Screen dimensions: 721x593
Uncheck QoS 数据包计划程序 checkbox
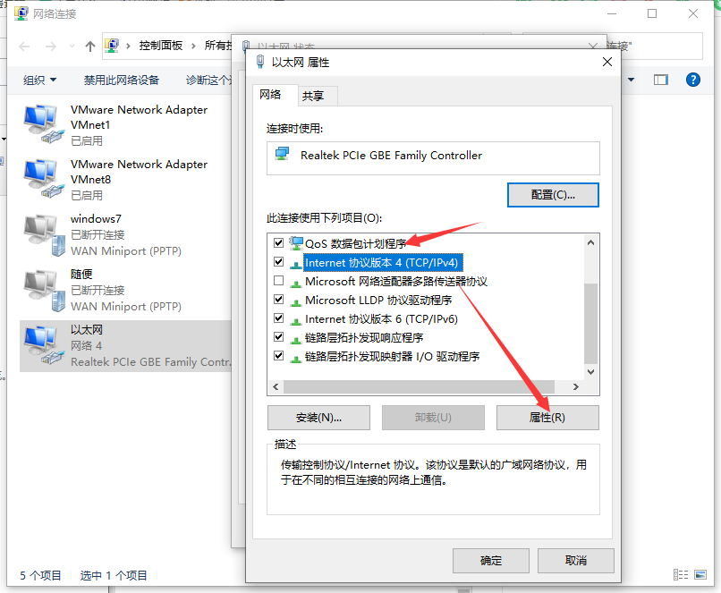(279, 242)
